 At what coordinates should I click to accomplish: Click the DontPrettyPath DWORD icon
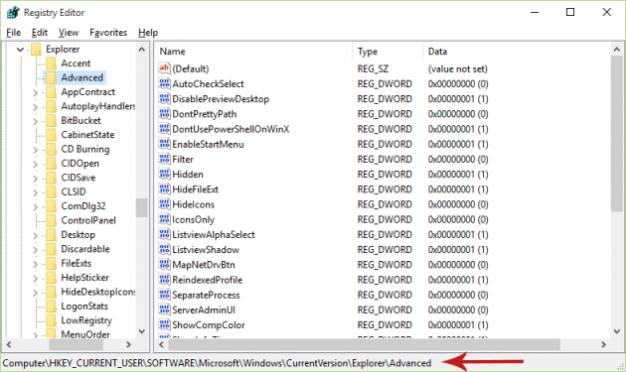[164, 114]
